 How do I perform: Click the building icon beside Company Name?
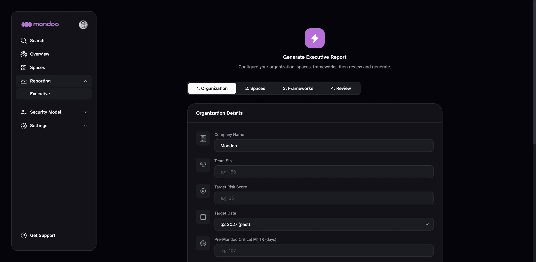pyautogui.click(x=203, y=138)
